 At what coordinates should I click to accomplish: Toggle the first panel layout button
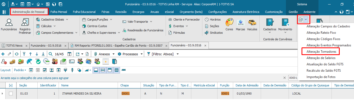click(96, 70)
